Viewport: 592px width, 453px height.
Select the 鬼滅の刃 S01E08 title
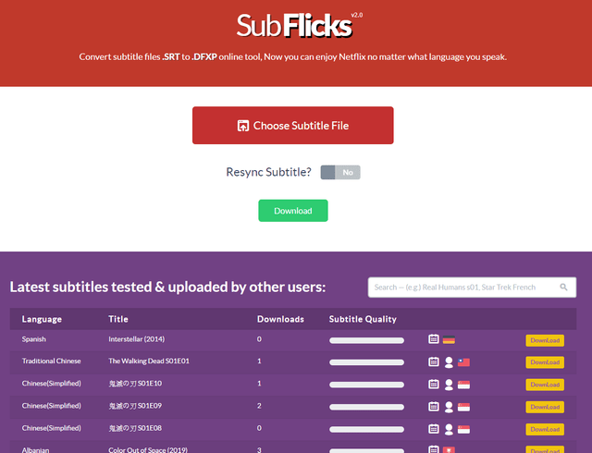pos(135,428)
